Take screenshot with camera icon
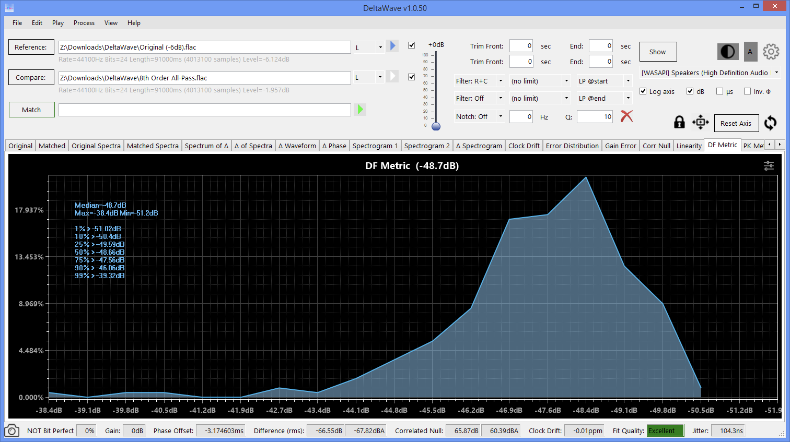 tap(11, 431)
